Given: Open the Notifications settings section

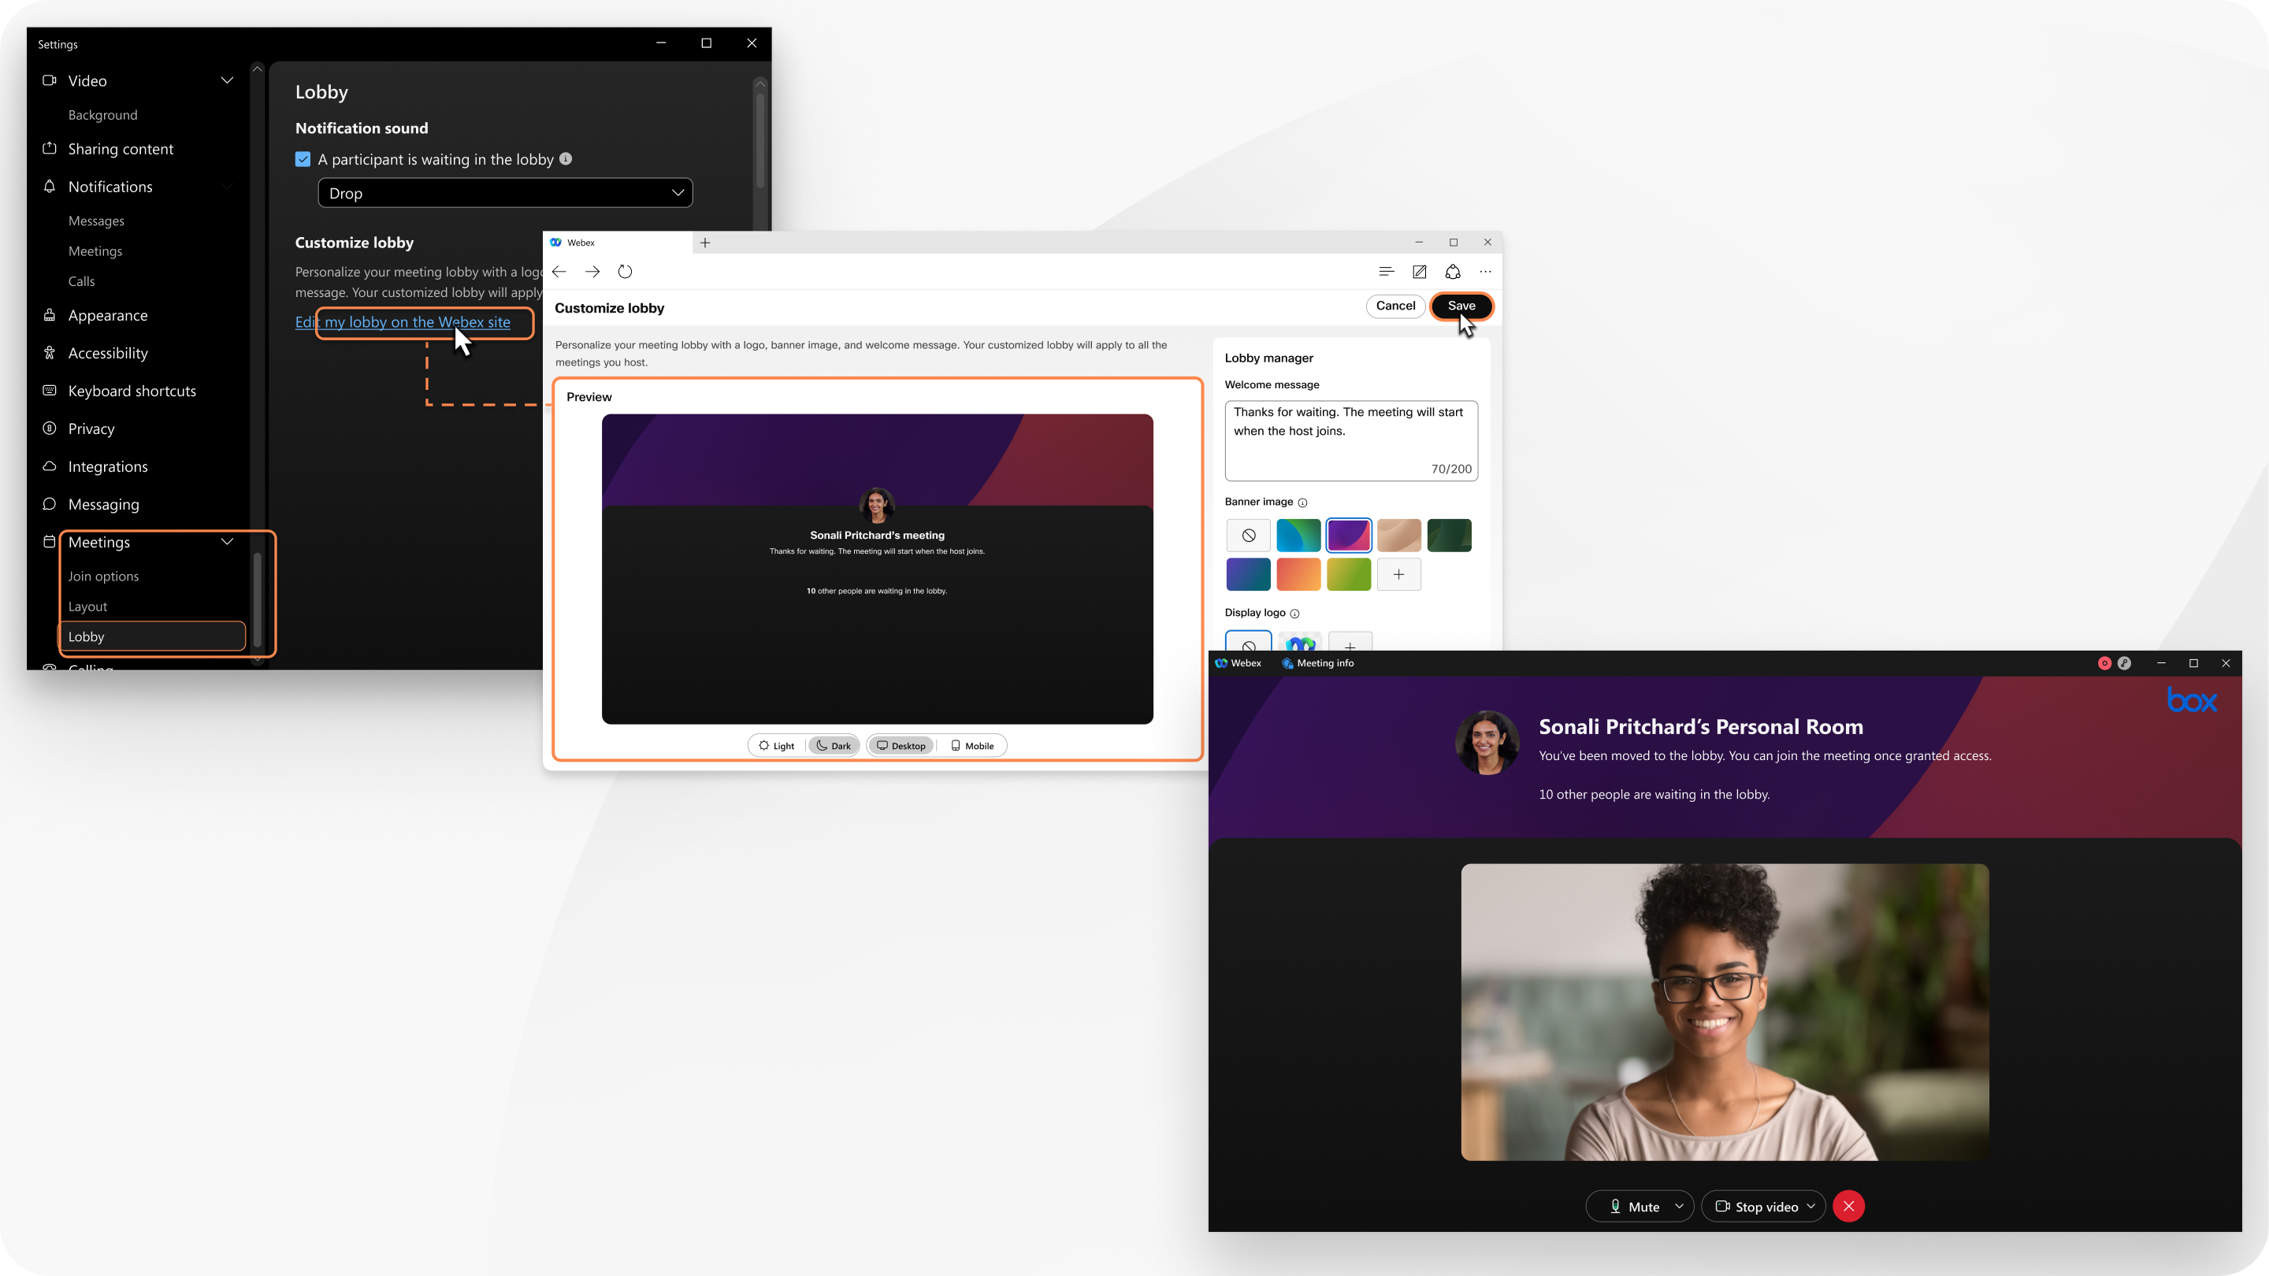Looking at the screenshot, I should pyautogui.click(x=110, y=185).
